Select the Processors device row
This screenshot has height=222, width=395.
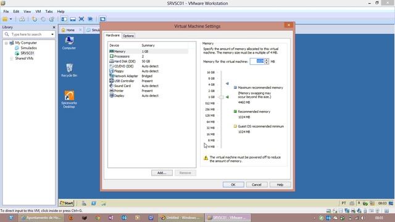click(x=149, y=56)
